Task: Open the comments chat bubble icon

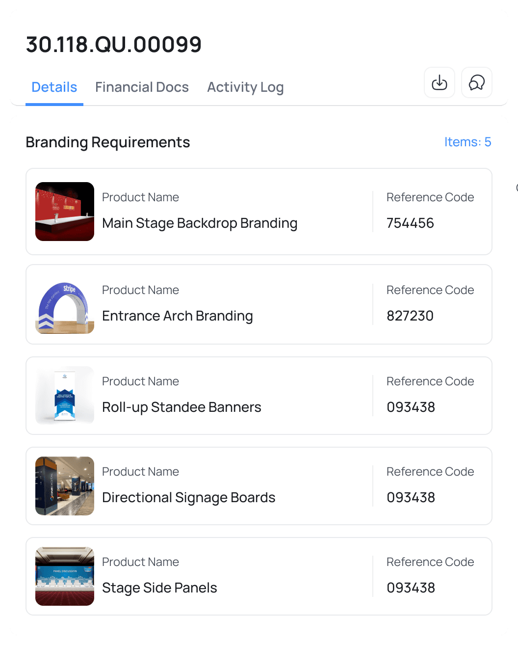Action: (476, 82)
